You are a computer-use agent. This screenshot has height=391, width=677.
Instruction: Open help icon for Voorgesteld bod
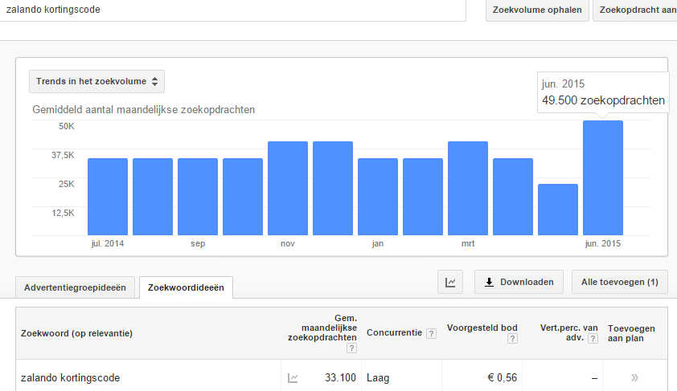tap(512, 338)
